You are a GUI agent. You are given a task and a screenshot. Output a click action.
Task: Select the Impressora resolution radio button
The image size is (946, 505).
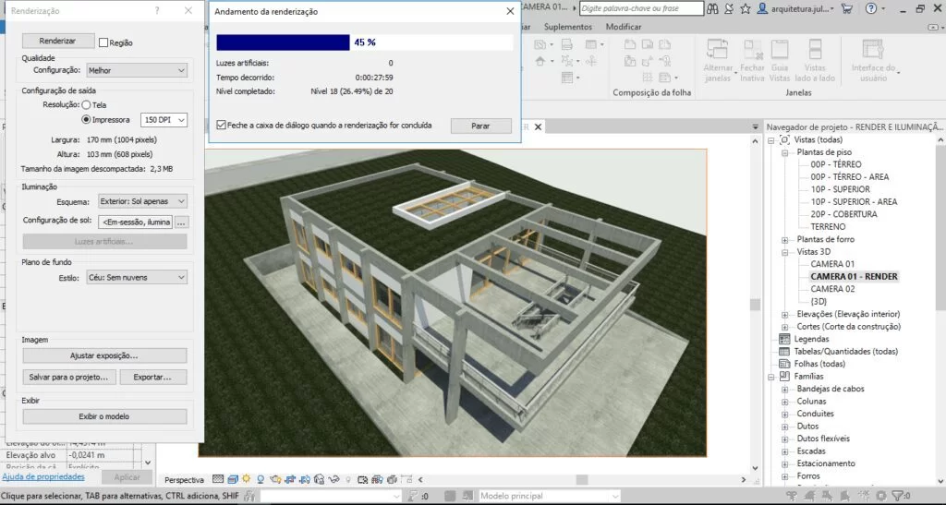tap(86, 119)
